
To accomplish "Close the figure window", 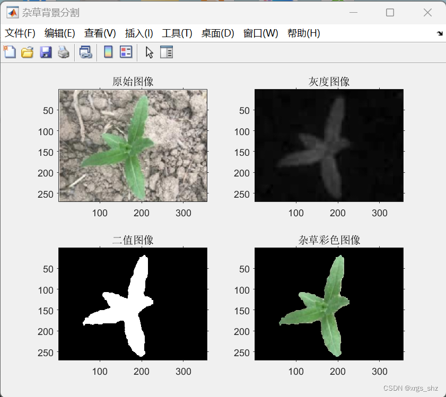I will [427, 13].
